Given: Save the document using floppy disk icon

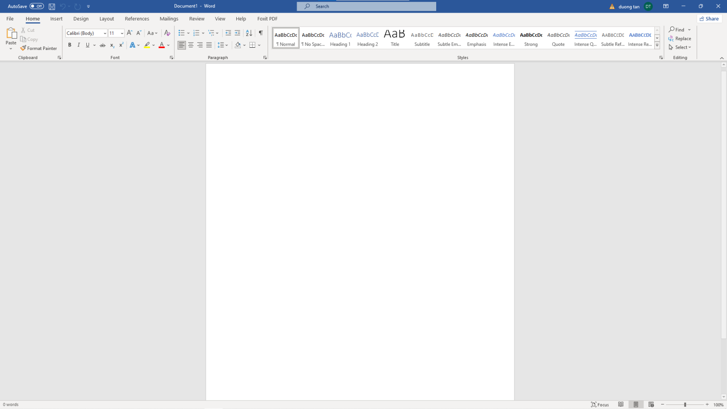Looking at the screenshot, I should point(52,6).
